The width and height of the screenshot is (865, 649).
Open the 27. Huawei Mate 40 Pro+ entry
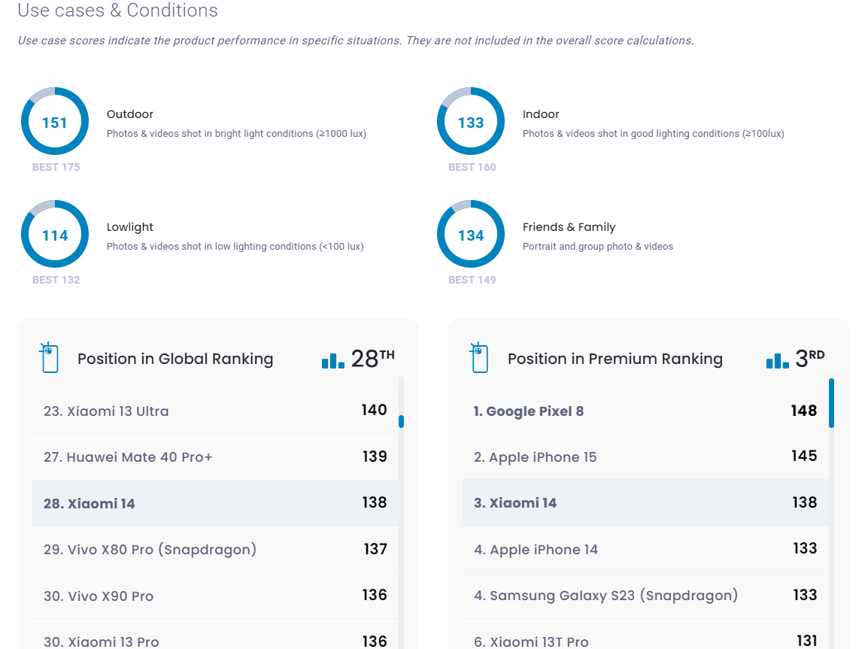[x=215, y=456]
